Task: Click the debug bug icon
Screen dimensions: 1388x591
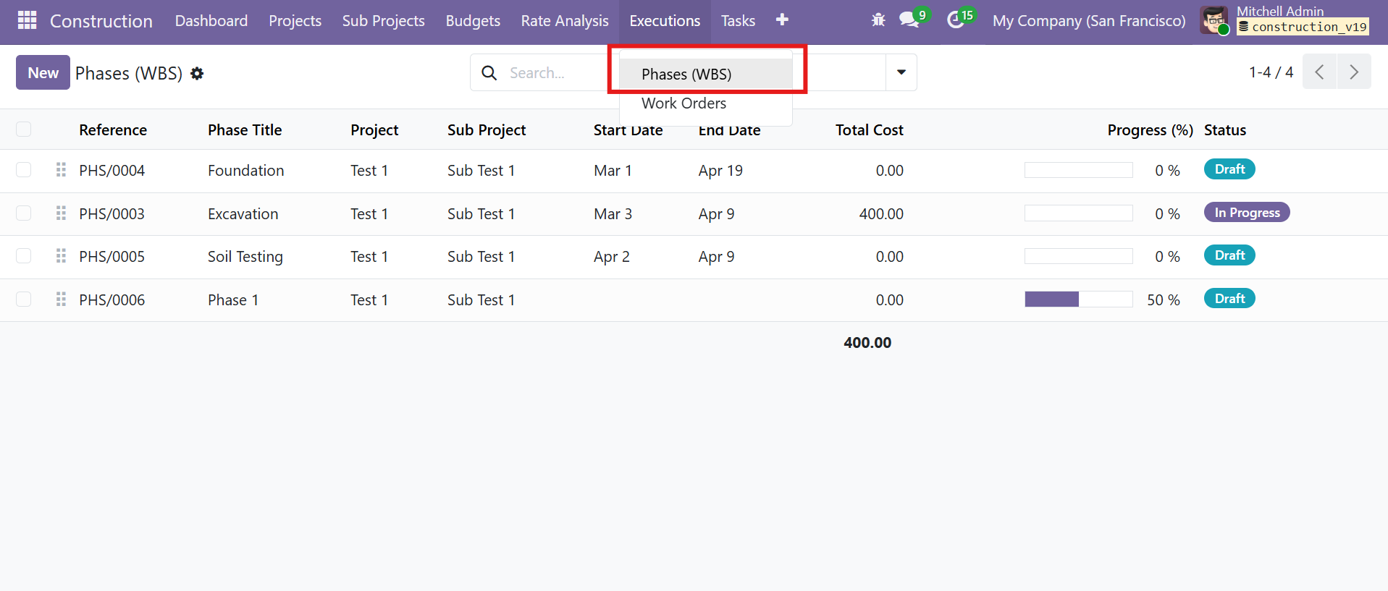Action: [x=878, y=20]
